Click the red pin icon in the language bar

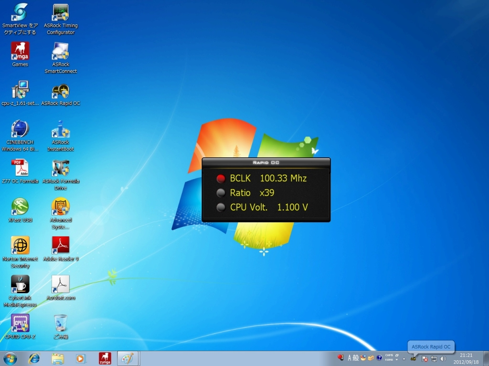pos(340,357)
